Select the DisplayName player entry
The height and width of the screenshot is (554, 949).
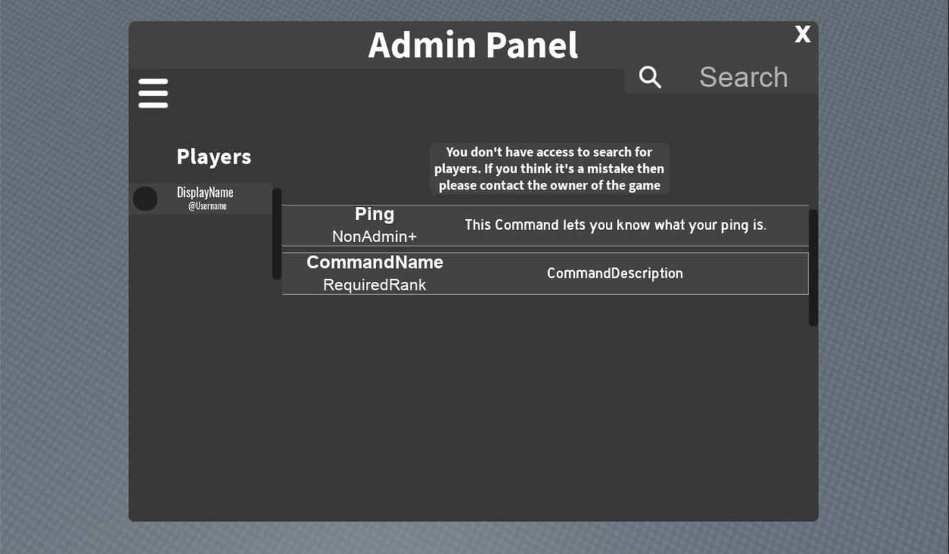(201, 198)
